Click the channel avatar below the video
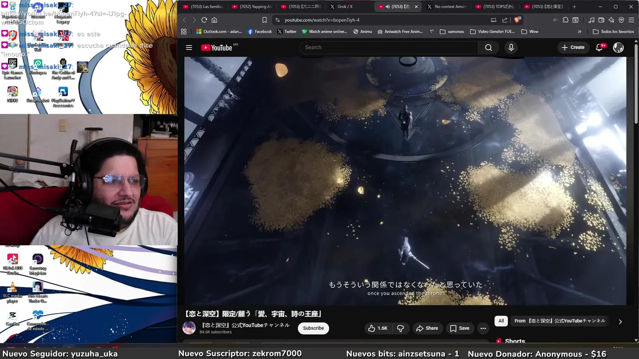 pos(189,328)
